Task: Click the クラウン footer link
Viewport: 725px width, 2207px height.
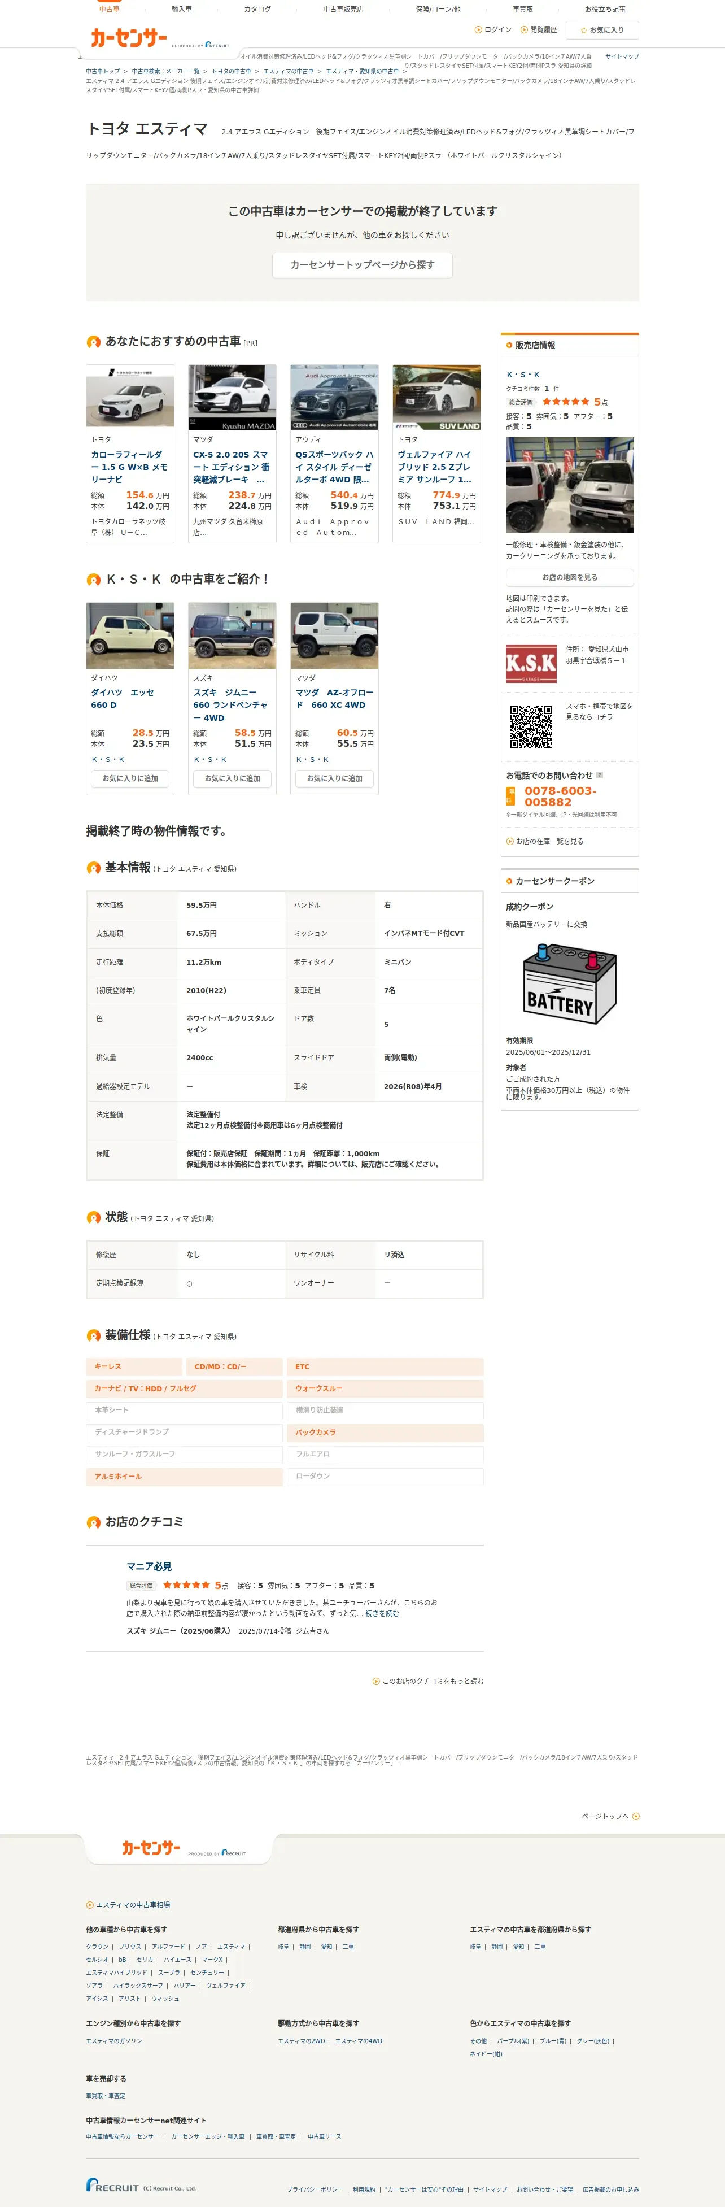Action: 97,1947
